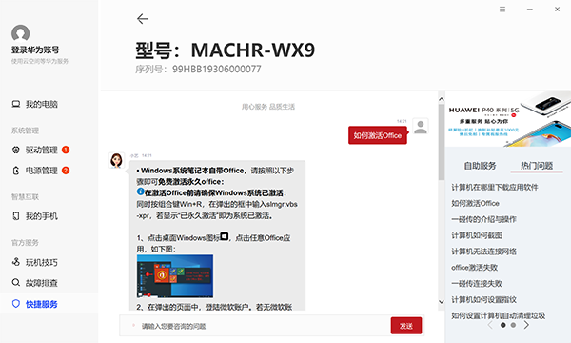This screenshot has height=343, width=571.
Task: Click the Windows logo icon in reply text
Action: [x=224, y=236]
